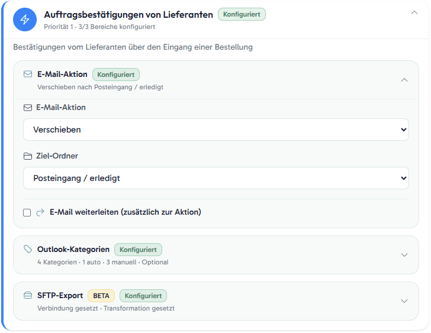Click the description "Bestätigungen vom Lieferanten über den Eingang"
The width and height of the screenshot is (431, 333).
[x=133, y=47]
